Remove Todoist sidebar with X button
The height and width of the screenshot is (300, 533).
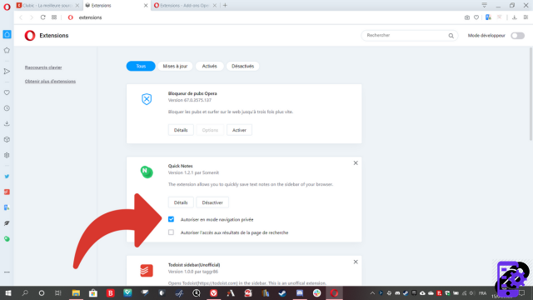click(x=356, y=262)
